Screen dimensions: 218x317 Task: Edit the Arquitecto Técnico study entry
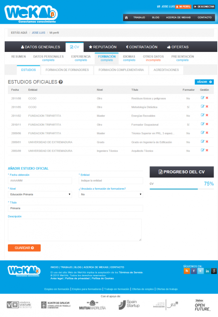coord(203,150)
